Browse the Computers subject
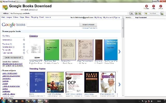Image resolution: width=166 pixels, height=103 pixels. pyautogui.click(x=6, y=78)
